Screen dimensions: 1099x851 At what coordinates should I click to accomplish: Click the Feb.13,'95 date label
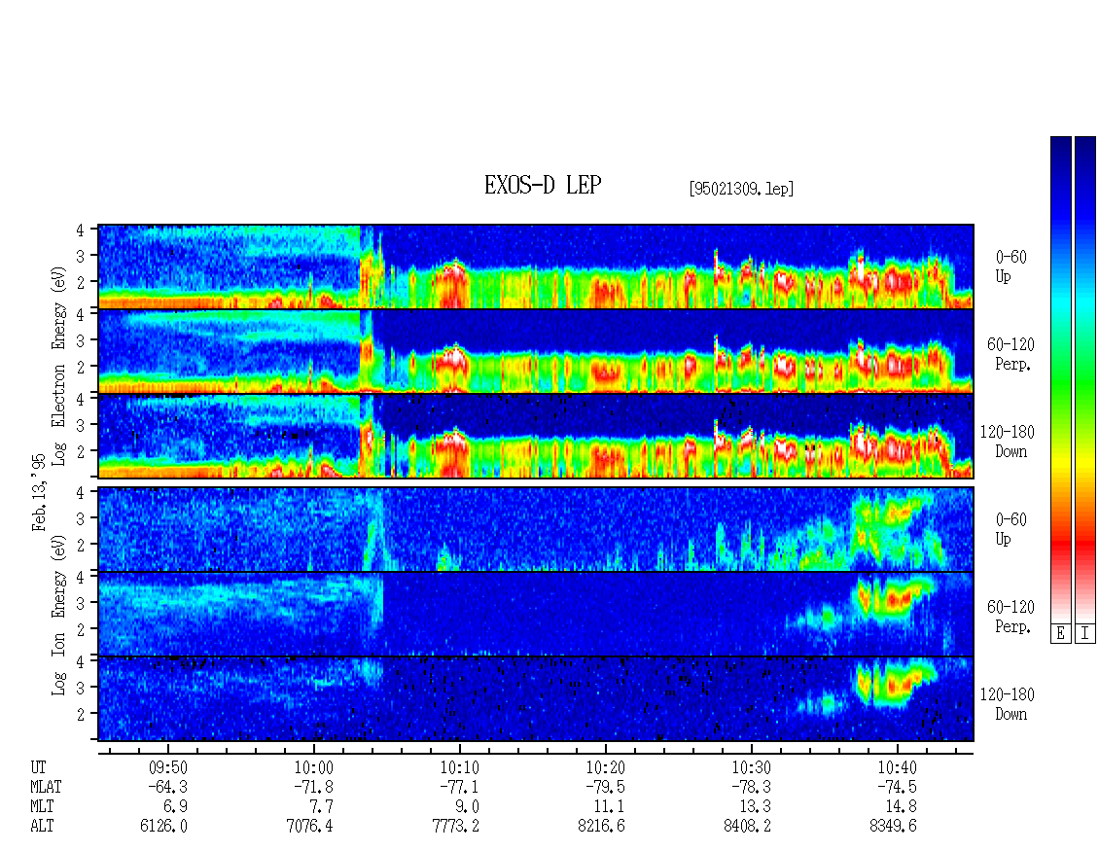[x=39, y=492]
